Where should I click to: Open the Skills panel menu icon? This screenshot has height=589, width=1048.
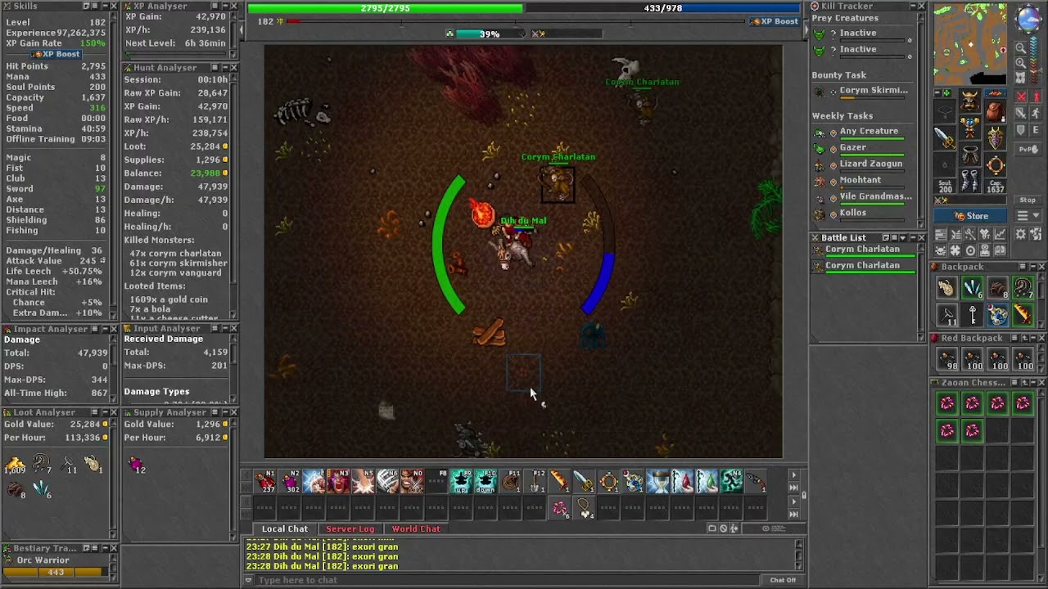tap(94, 6)
